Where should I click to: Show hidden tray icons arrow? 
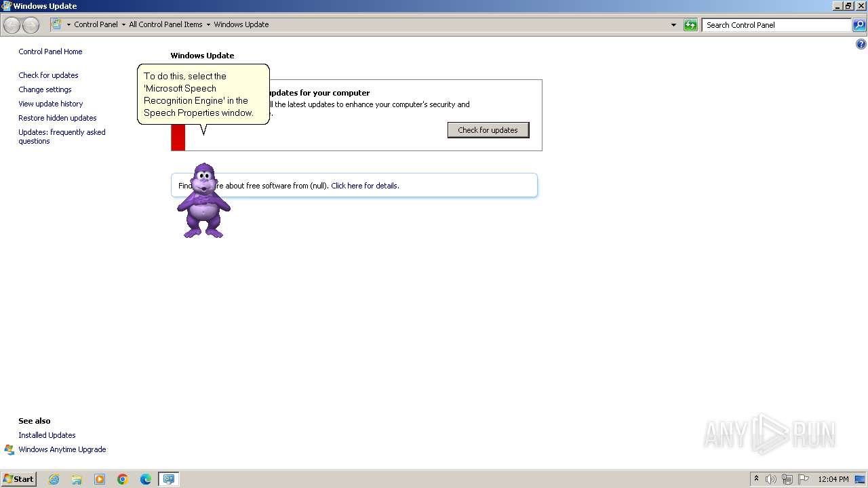[x=756, y=479]
